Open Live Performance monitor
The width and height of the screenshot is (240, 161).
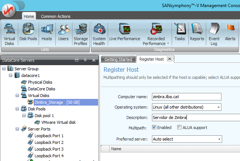click(x=124, y=32)
